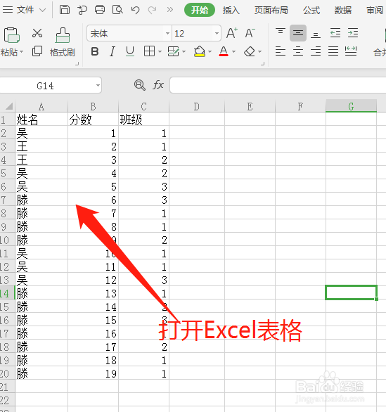The image size is (386, 412).
Task: Click the fx Insert Function button
Action: (x=158, y=85)
